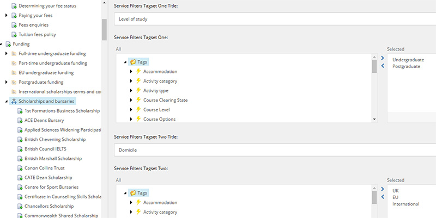Open the Chancellors Scholarship item
Image resolution: width=436 pixels, height=218 pixels.
49,207
